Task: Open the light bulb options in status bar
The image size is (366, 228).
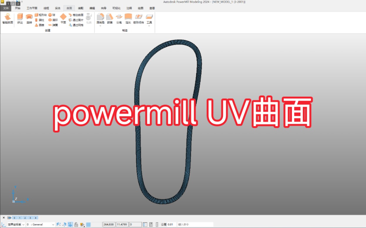Action: (x=82, y=224)
